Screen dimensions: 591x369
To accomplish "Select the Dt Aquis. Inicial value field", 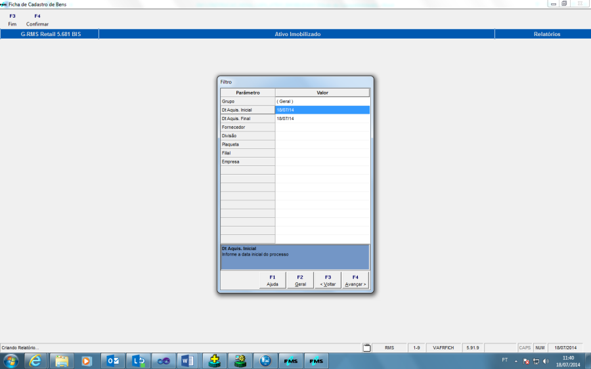I will pos(322,110).
